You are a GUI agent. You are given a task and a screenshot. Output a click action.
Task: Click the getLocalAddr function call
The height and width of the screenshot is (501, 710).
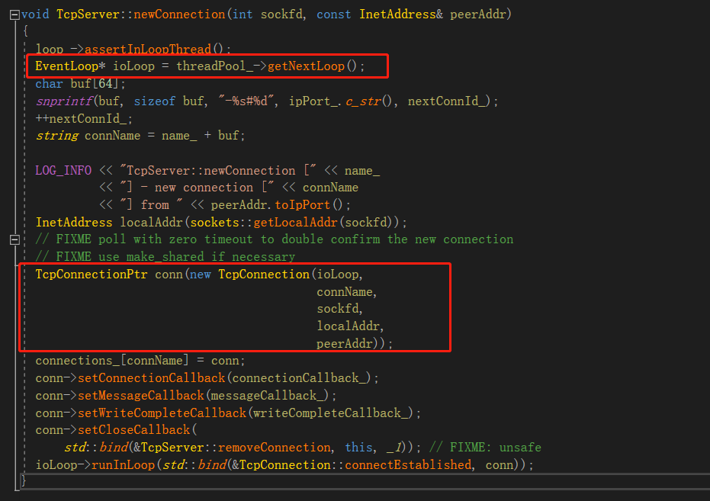(296, 222)
